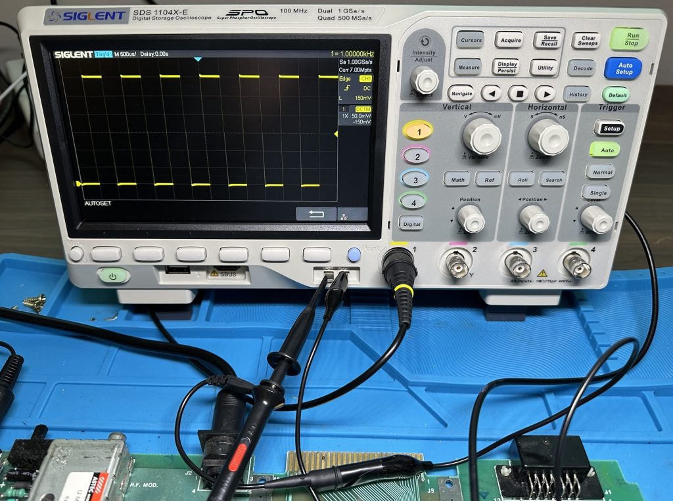This screenshot has width=673, height=501.
Task: Open the Acquire menu
Action: point(510,40)
